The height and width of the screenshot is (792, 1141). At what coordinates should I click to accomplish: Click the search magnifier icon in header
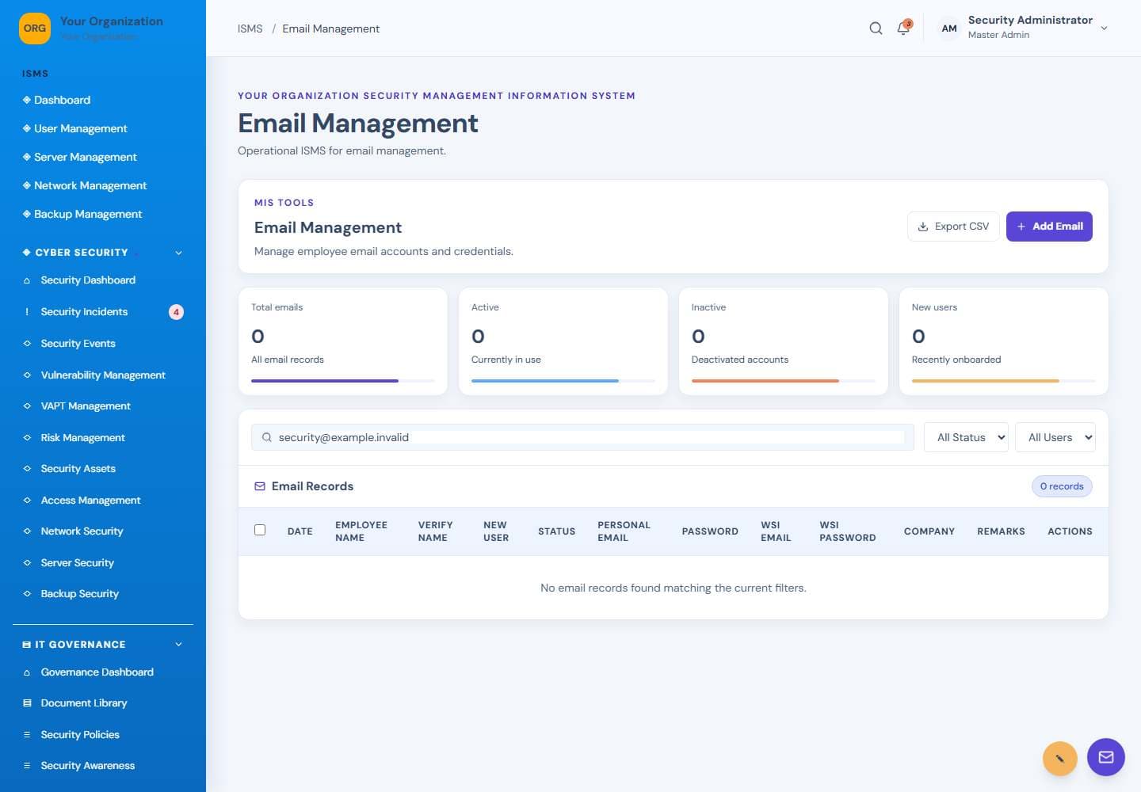(x=876, y=29)
